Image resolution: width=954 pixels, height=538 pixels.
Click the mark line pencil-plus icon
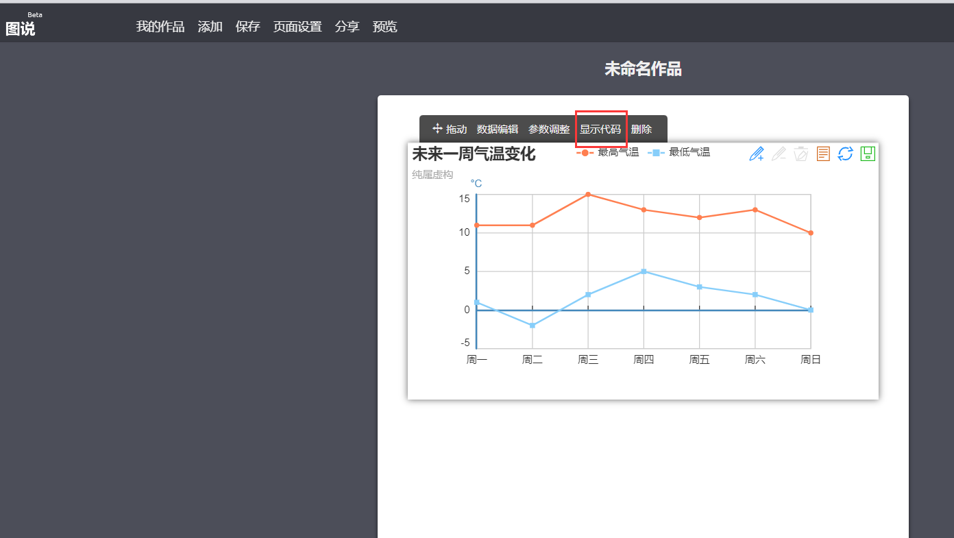[x=757, y=154]
